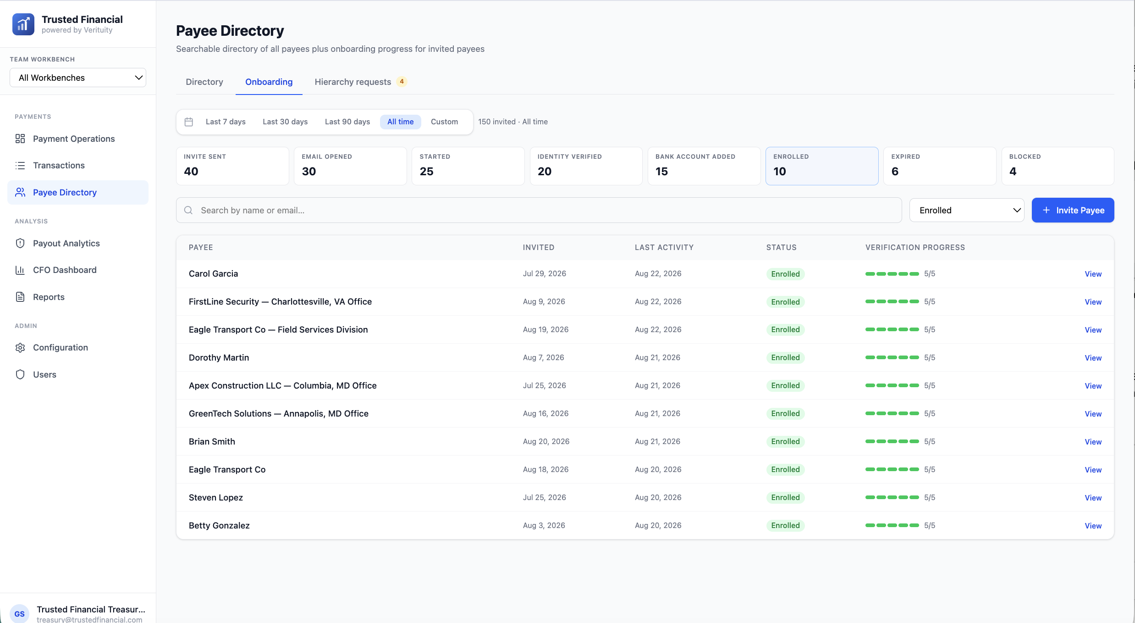View FirstLine Security Charlottesville row

click(x=1093, y=302)
